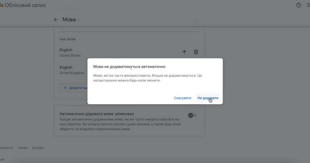This screenshot has width=310, height=163.
Task: Open the Конфіденційність footer link
Action: click(x=6, y=148)
